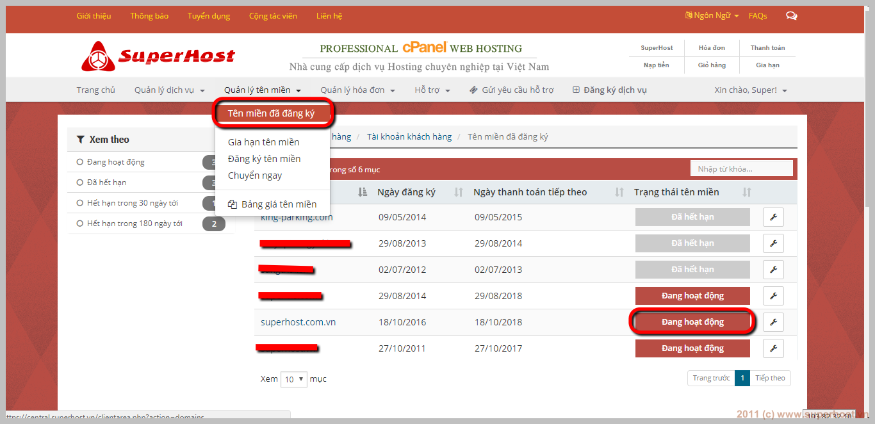Select the Đang hoạt động filter radio
This screenshot has height=424, width=875.
coord(80,162)
